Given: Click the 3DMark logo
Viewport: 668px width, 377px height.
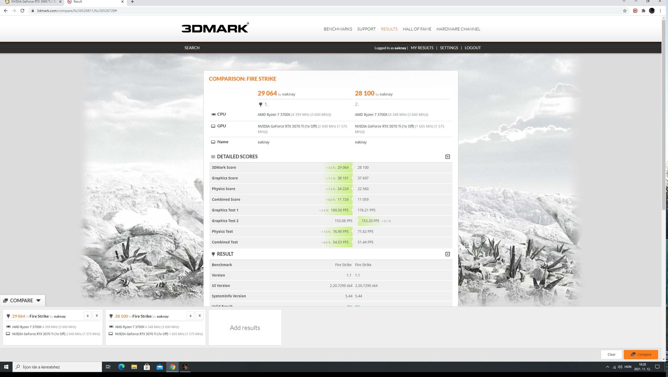Looking at the screenshot, I should tap(215, 28).
